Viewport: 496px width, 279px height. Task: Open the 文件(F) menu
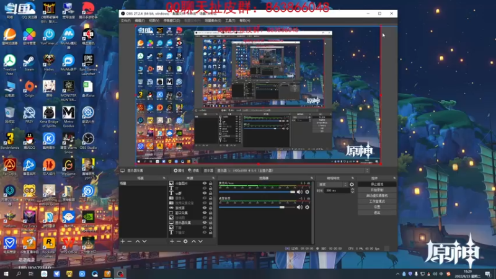click(126, 20)
